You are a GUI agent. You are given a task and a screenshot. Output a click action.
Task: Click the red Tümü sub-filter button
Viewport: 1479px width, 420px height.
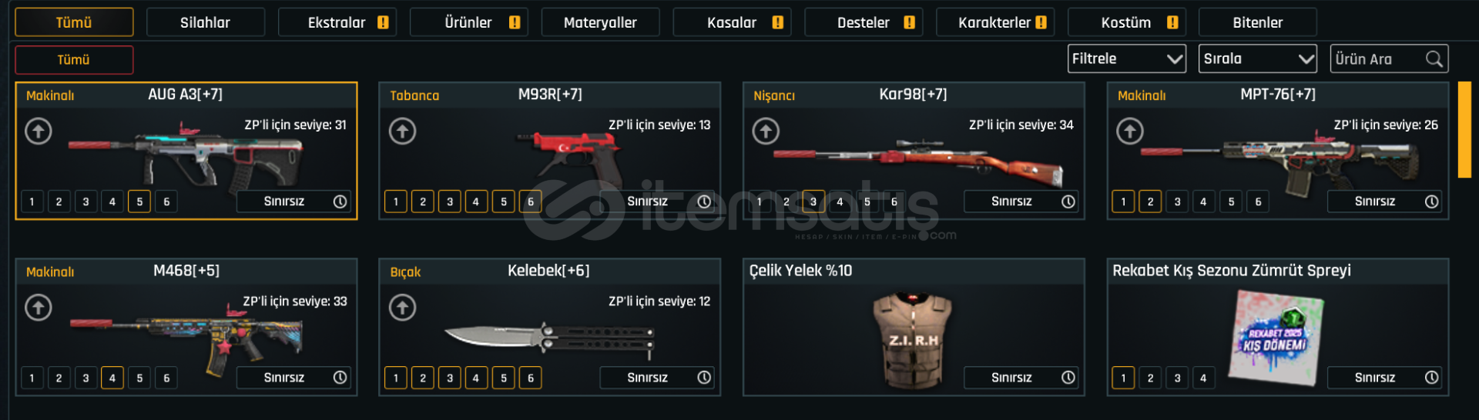coord(74,60)
